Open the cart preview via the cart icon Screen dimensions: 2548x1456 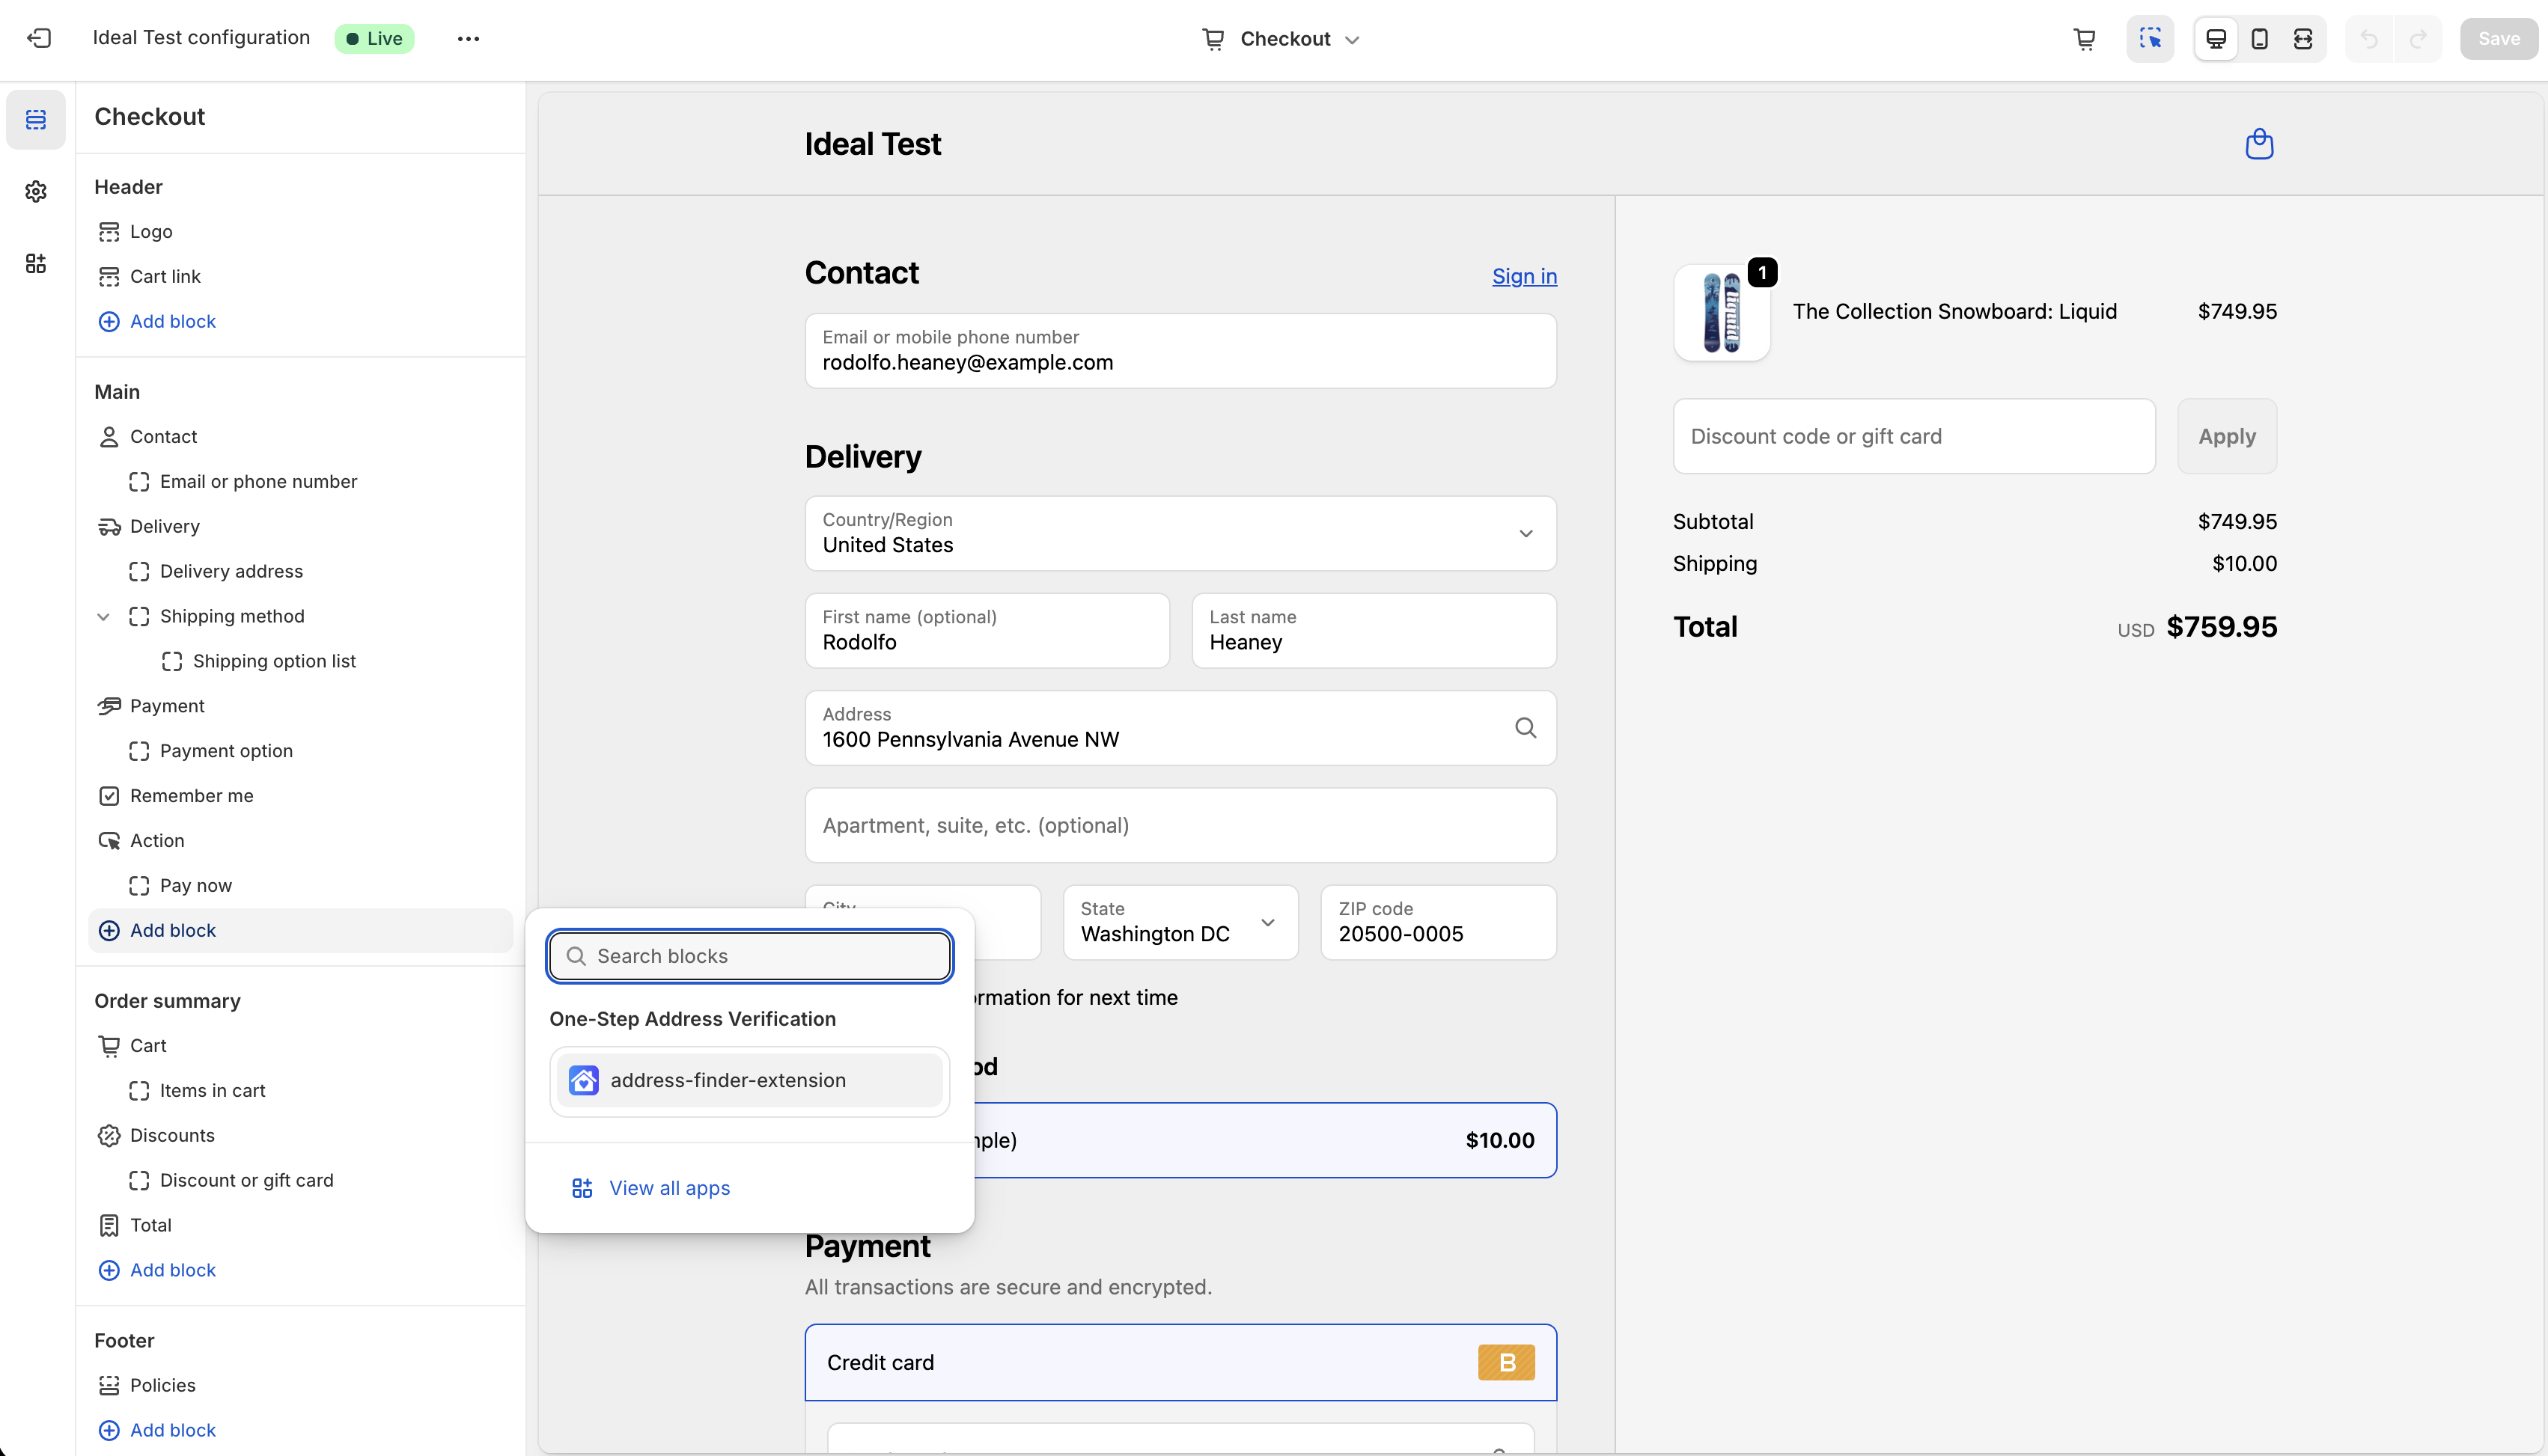point(2085,38)
